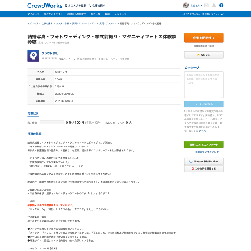Expand the クラウドワーカー(受注者)メニュー dropdown
251x251 pixels.
point(203,14)
